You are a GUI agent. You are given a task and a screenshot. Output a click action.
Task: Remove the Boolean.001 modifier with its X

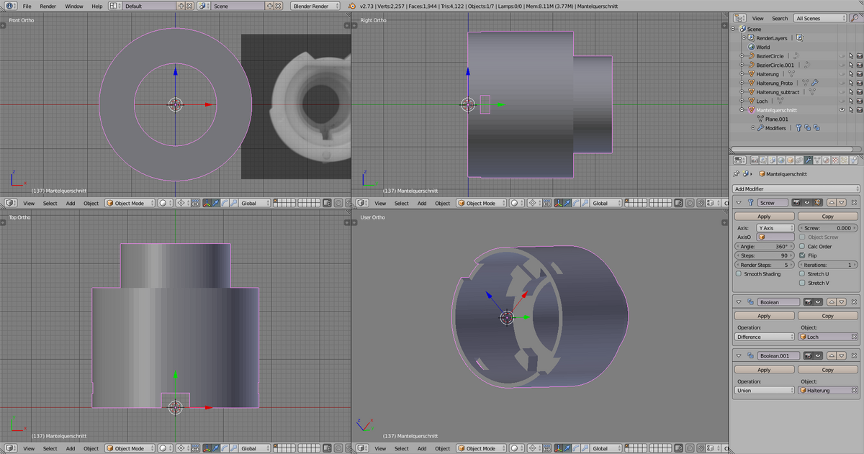point(854,355)
